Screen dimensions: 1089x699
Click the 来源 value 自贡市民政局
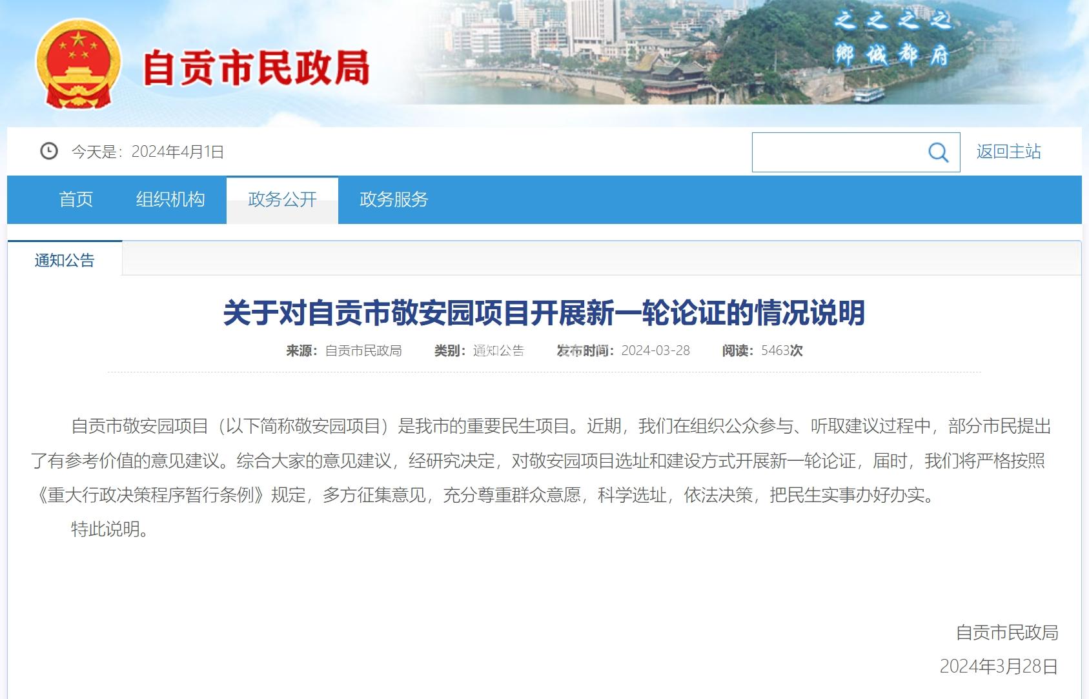point(363,350)
